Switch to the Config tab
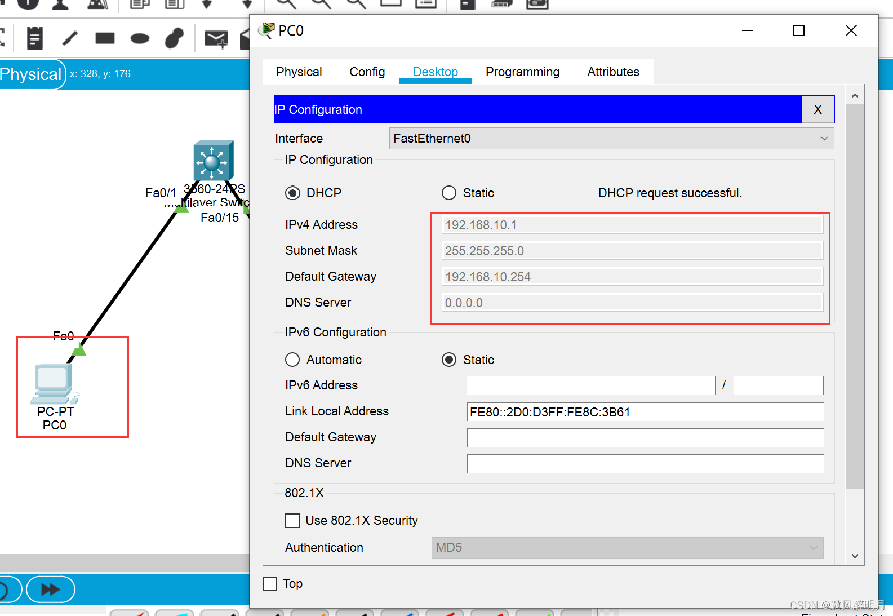This screenshot has height=616, width=893. pyautogui.click(x=367, y=72)
